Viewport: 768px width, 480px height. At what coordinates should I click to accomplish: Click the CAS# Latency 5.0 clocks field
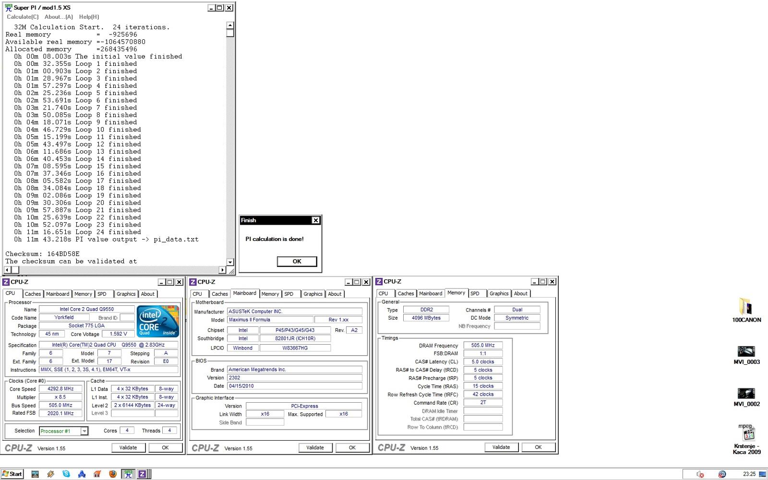pos(483,361)
